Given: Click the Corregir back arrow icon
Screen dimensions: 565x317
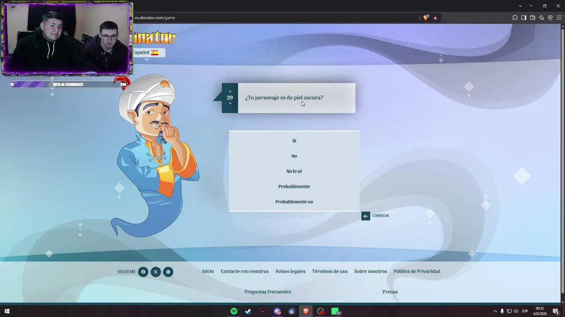Looking at the screenshot, I should (365, 216).
